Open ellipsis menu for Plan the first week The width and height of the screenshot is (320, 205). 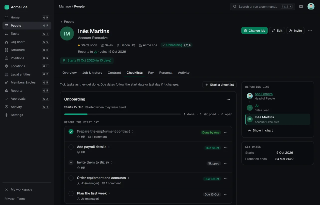click(226, 194)
